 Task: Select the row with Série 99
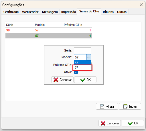click(49, 30)
